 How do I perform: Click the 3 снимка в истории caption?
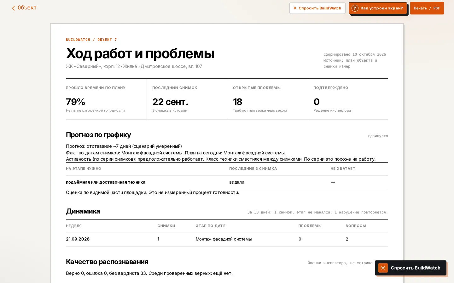170,110
